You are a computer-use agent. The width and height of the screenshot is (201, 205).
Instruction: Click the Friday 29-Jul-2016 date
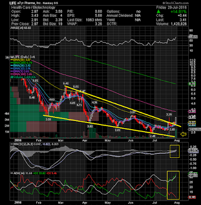[x=171, y=8]
